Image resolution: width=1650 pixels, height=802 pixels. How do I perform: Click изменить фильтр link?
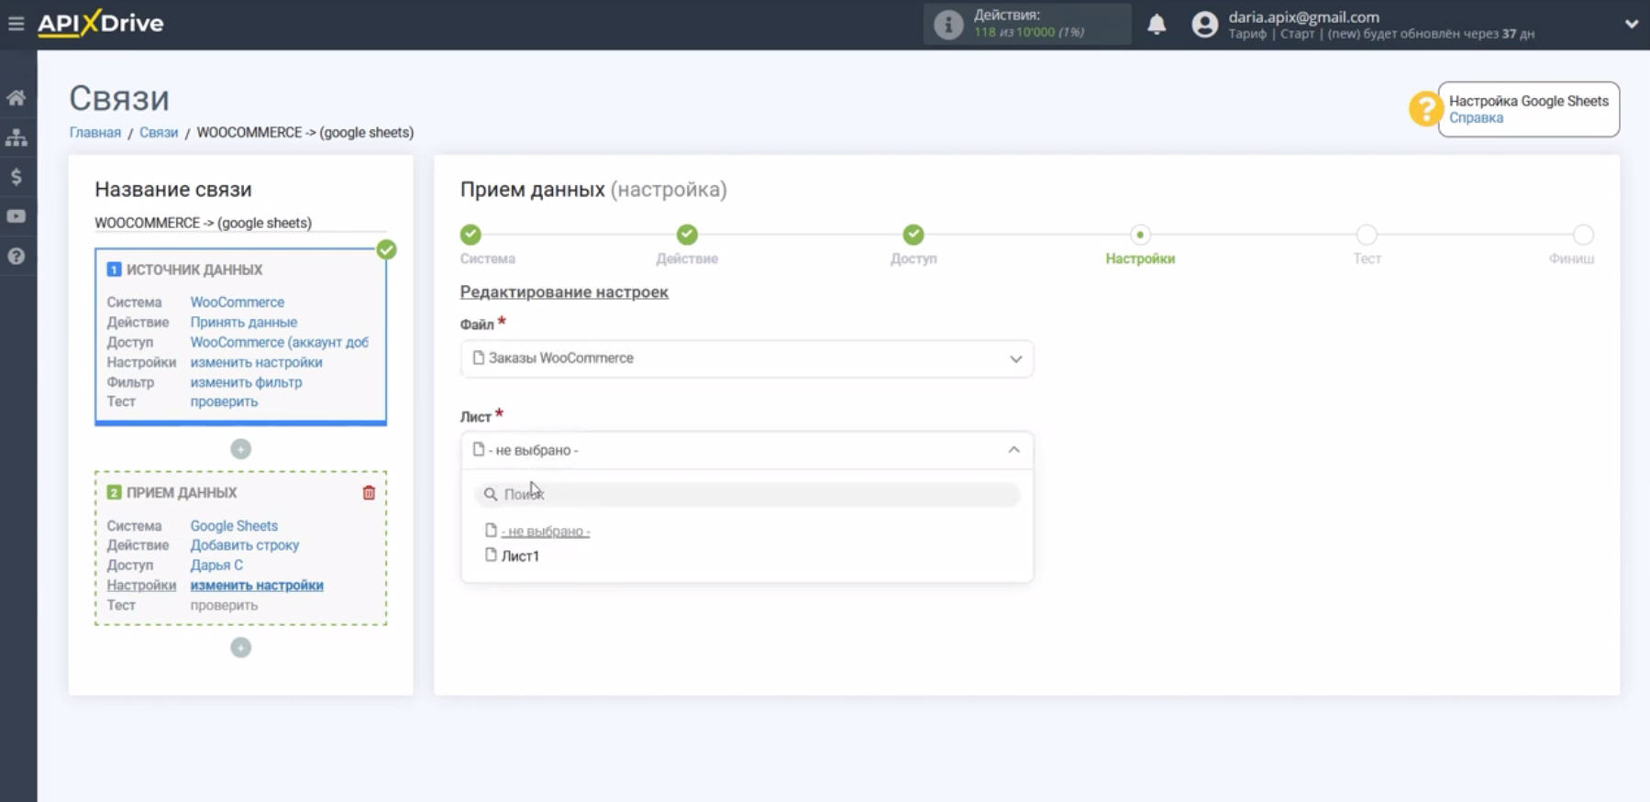click(246, 382)
